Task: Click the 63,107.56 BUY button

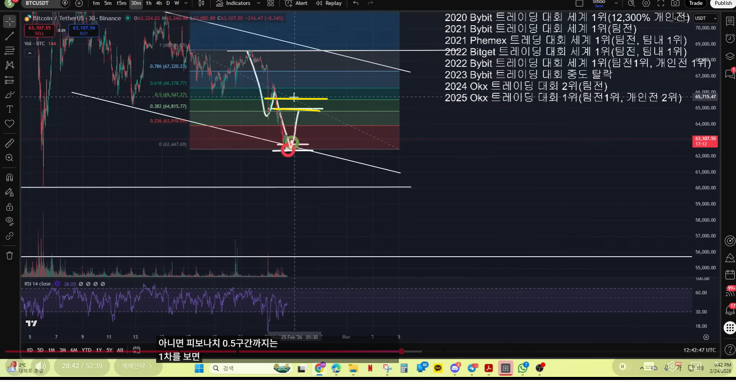Action: (x=84, y=30)
